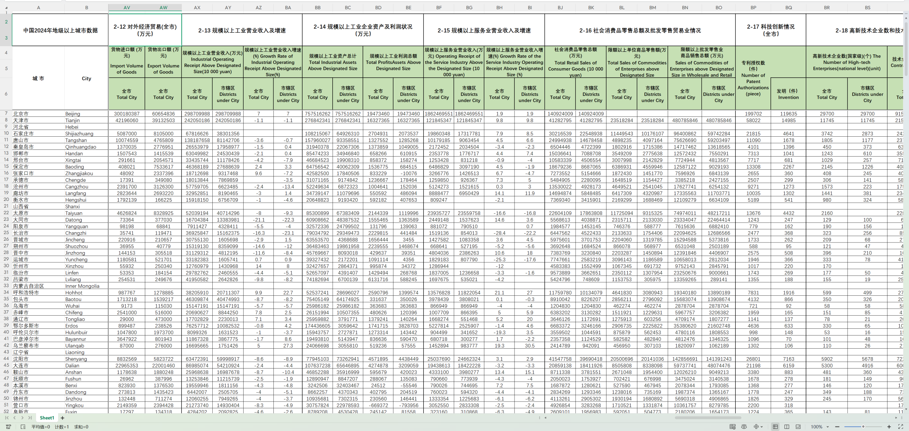This screenshot has height=431, width=909.
Task: Enter full screen view
Action: pyautogui.click(x=900, y=427)
